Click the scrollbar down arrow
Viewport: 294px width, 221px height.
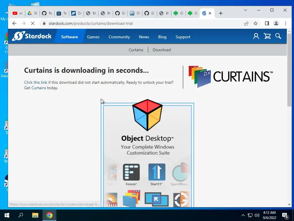pyautogui.click(x=289, y=205)
